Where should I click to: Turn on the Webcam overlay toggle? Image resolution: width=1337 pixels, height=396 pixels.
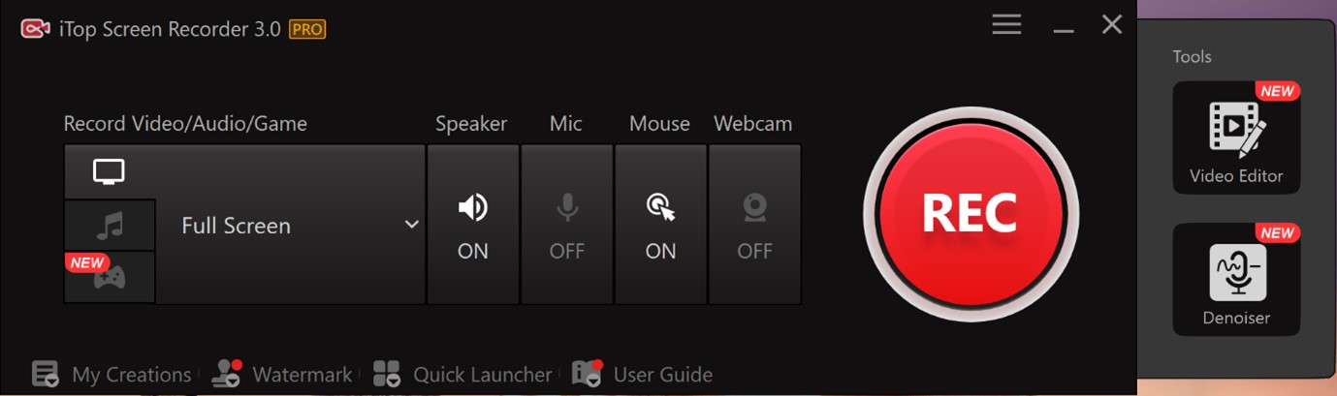coord(754,225)
